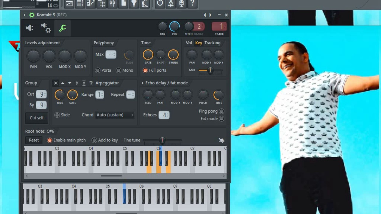The image size is (381, 214).
Task: Switch to the Key tracking tab
Action: point(199,43)
